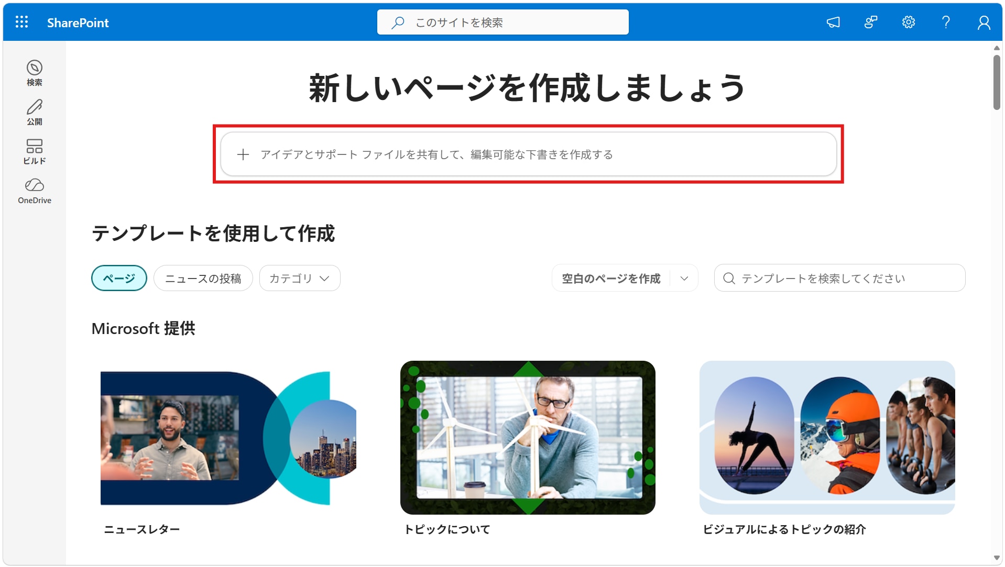Focus the アイデアとサポート ファイル prompt field
The image size is (1005, 567).
528,154
